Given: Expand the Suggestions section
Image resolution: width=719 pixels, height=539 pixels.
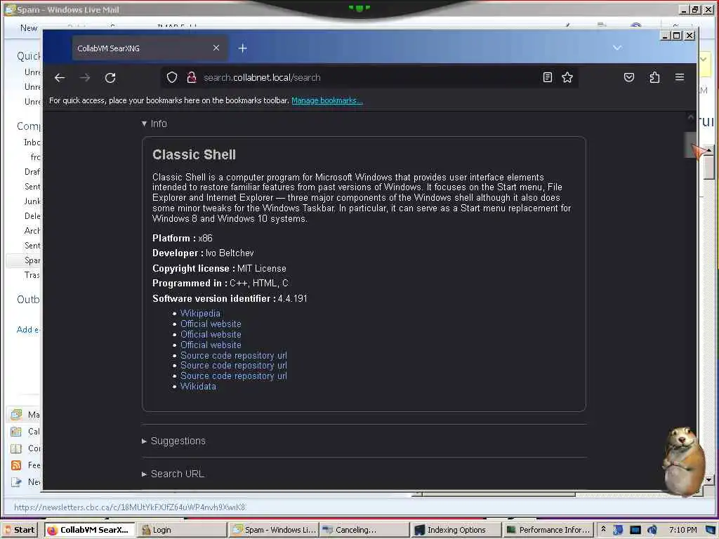Looking at the screenshot, I should (174, 441).
